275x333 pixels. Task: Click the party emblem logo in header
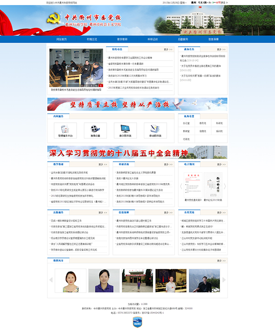(54, 18)
